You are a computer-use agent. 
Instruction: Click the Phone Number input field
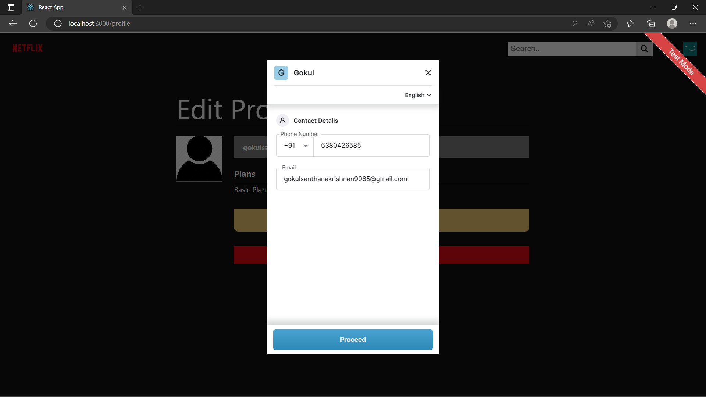(x=371, y=146)
